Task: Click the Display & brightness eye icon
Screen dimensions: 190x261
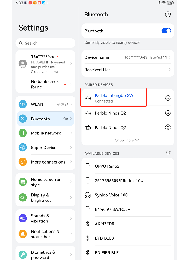Action: pos(23,198)
